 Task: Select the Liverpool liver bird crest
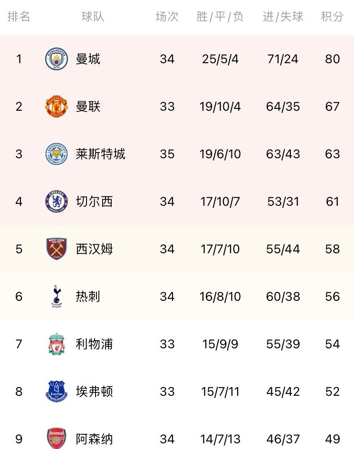[57, 344]
